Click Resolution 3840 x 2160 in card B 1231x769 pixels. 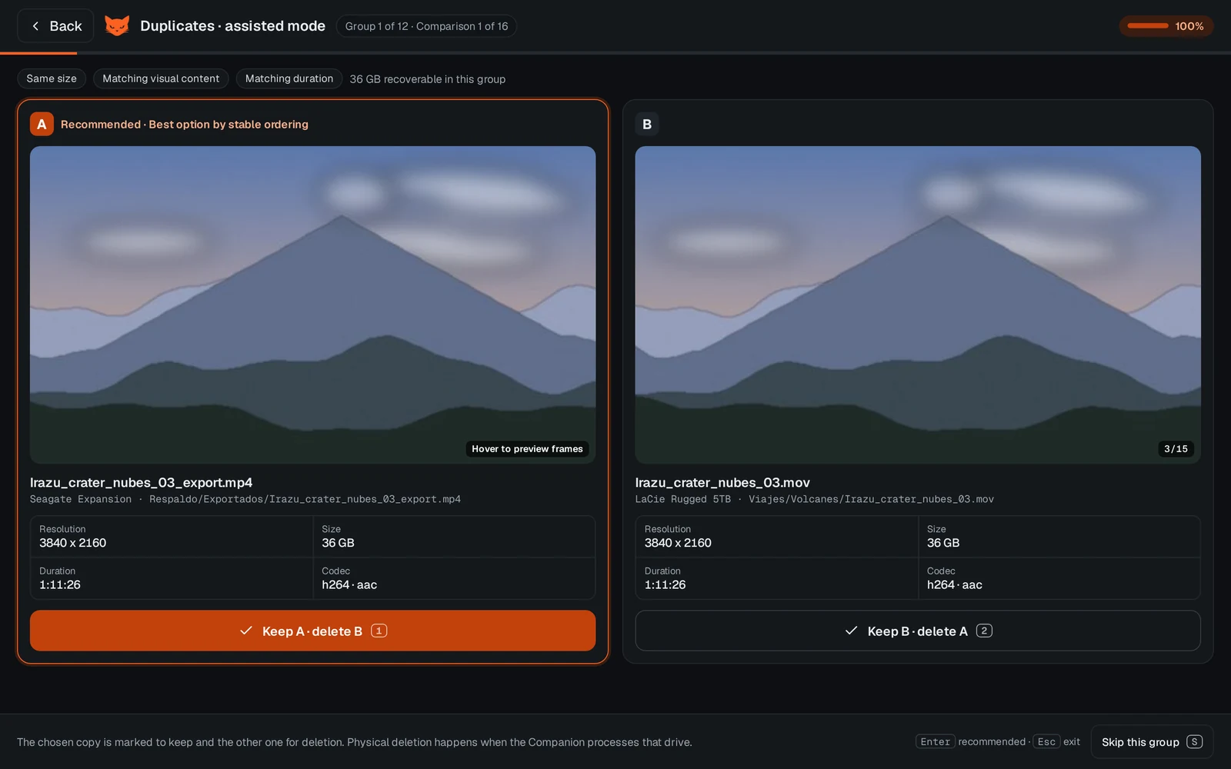[776, 537]
